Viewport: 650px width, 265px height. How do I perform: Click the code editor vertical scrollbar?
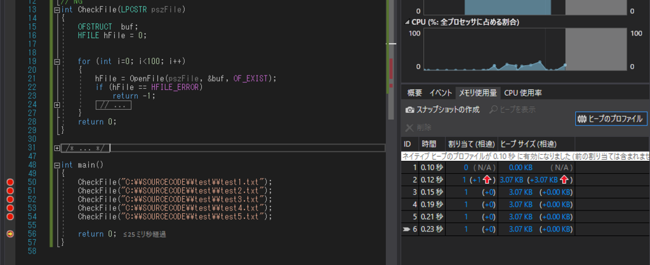coord(391,60)
